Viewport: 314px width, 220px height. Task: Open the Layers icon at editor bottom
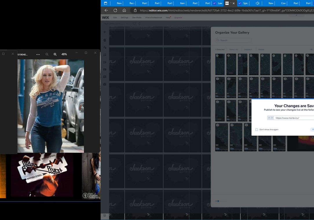105,215
